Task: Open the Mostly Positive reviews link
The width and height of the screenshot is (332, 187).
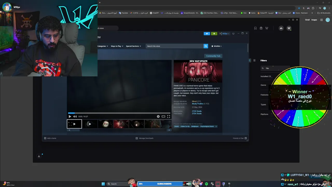Action: click(198, 104)
